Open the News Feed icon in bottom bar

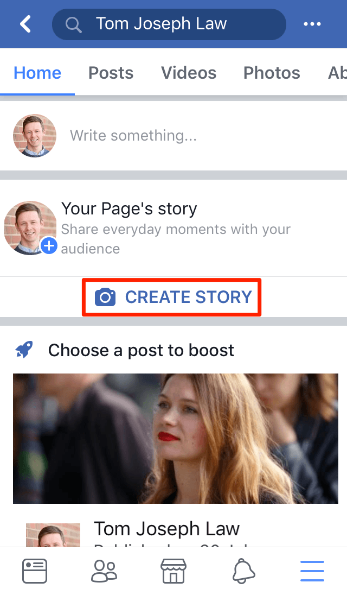34,571
